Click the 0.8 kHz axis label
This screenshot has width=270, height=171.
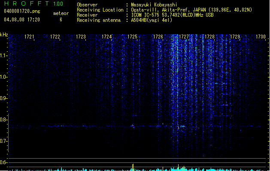click(3, 120)
